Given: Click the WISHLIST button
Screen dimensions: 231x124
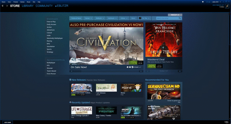Looking at the screenshot, I should [x=175, y=15].
